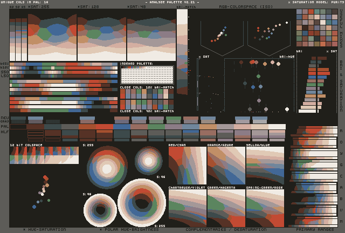Click the '12 bit colspace' label
The image size is (345, 233).
[26, 145]
